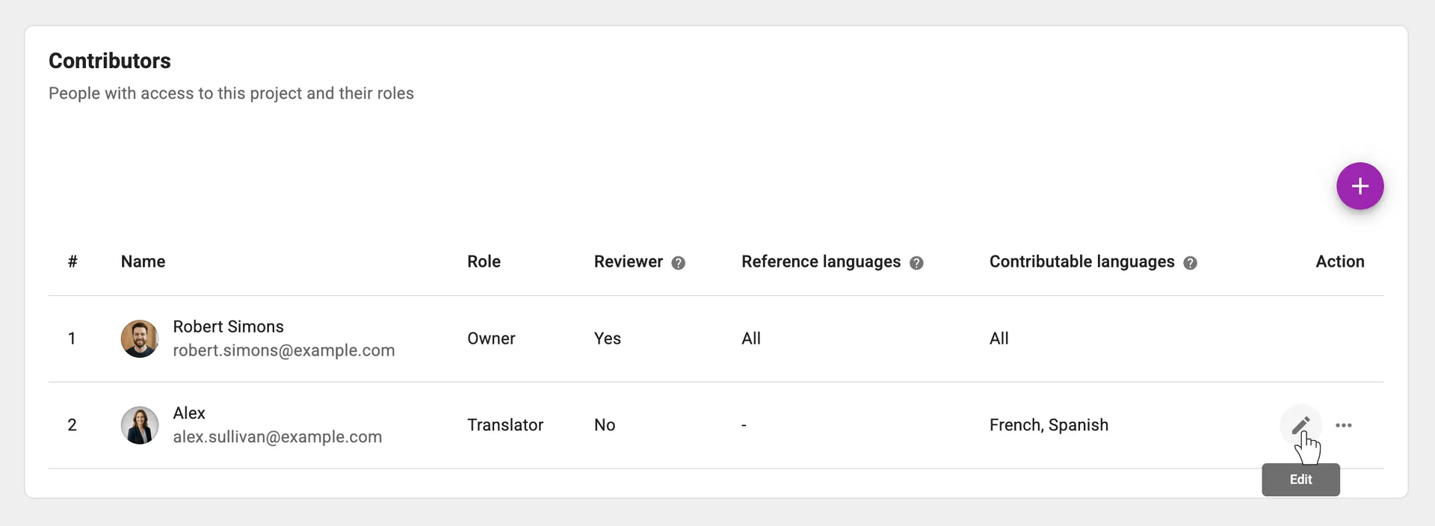This screenshot has height=526, width=1435.
Task: Select robert.simons@example.com email text
Action: (283, 350)
